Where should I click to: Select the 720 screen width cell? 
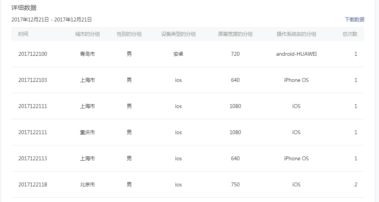[x=235, y=54]
